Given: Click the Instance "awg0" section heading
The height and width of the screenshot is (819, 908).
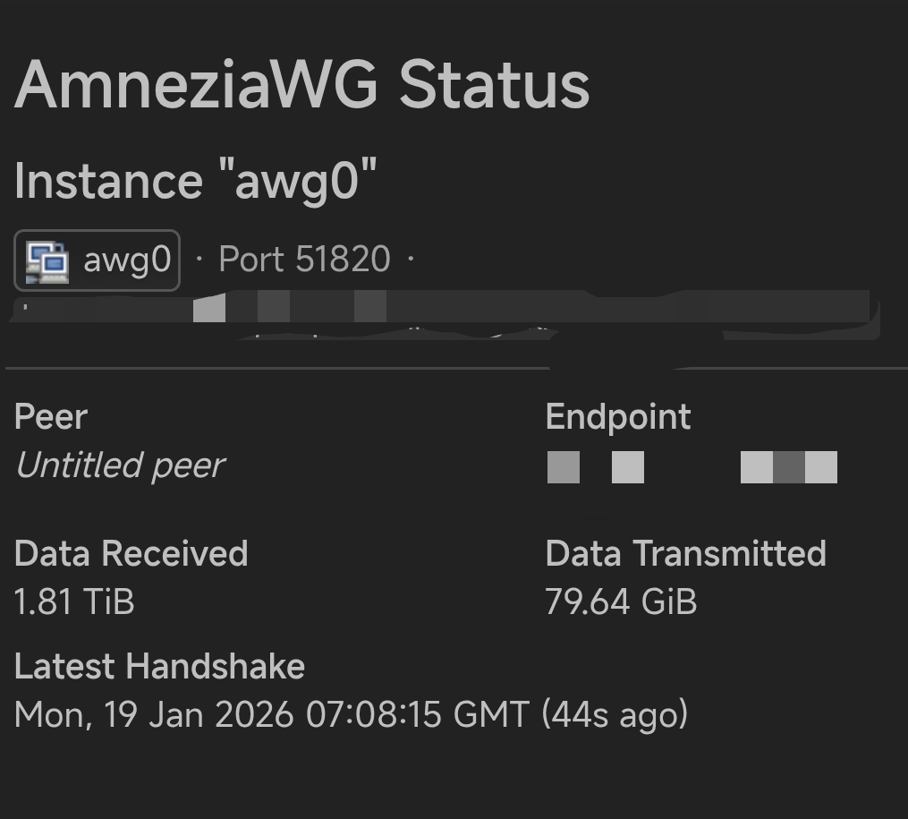Looking at the screenshot, I should (x=195, y=180).
